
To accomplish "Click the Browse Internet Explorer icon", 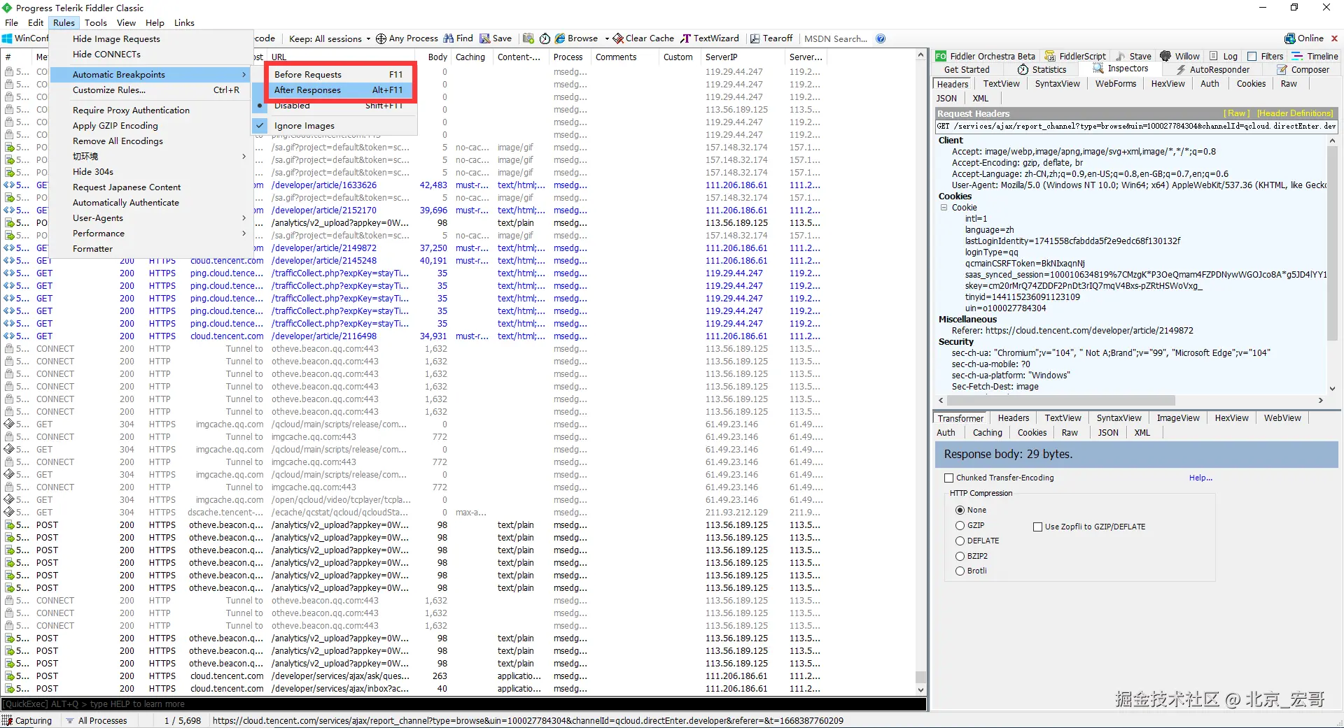I will pos(561,38).
